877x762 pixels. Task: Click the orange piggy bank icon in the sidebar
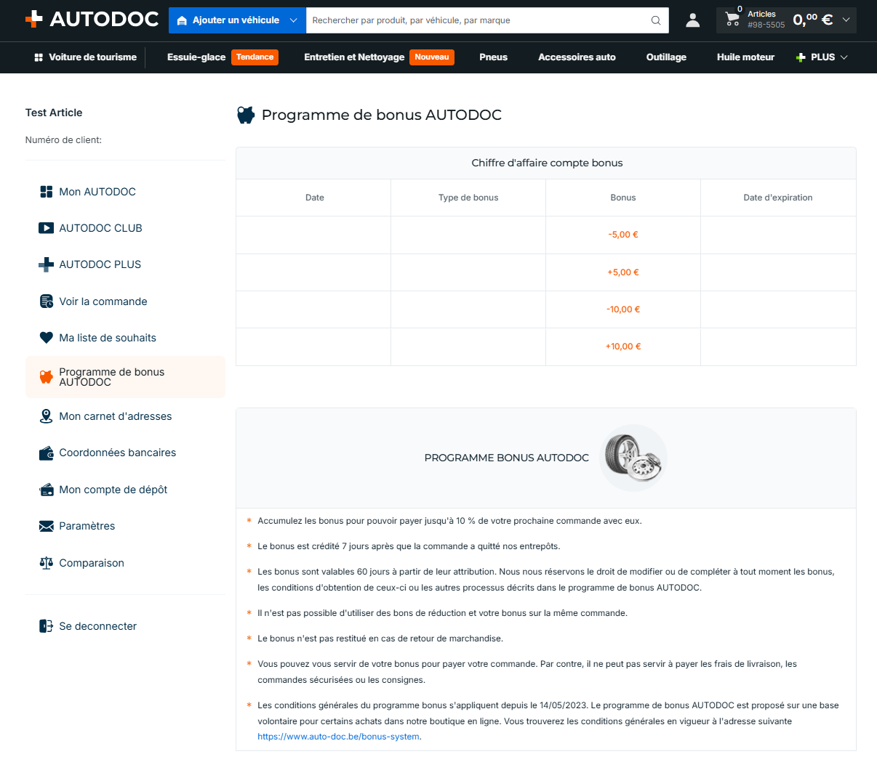47,377
